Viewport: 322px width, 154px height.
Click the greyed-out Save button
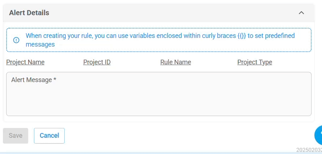16,136
